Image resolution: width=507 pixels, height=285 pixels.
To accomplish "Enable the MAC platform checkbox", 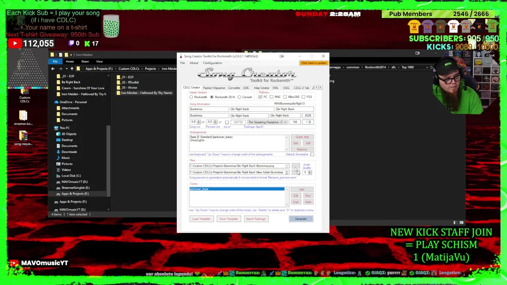I will click(x=271, y=97).
